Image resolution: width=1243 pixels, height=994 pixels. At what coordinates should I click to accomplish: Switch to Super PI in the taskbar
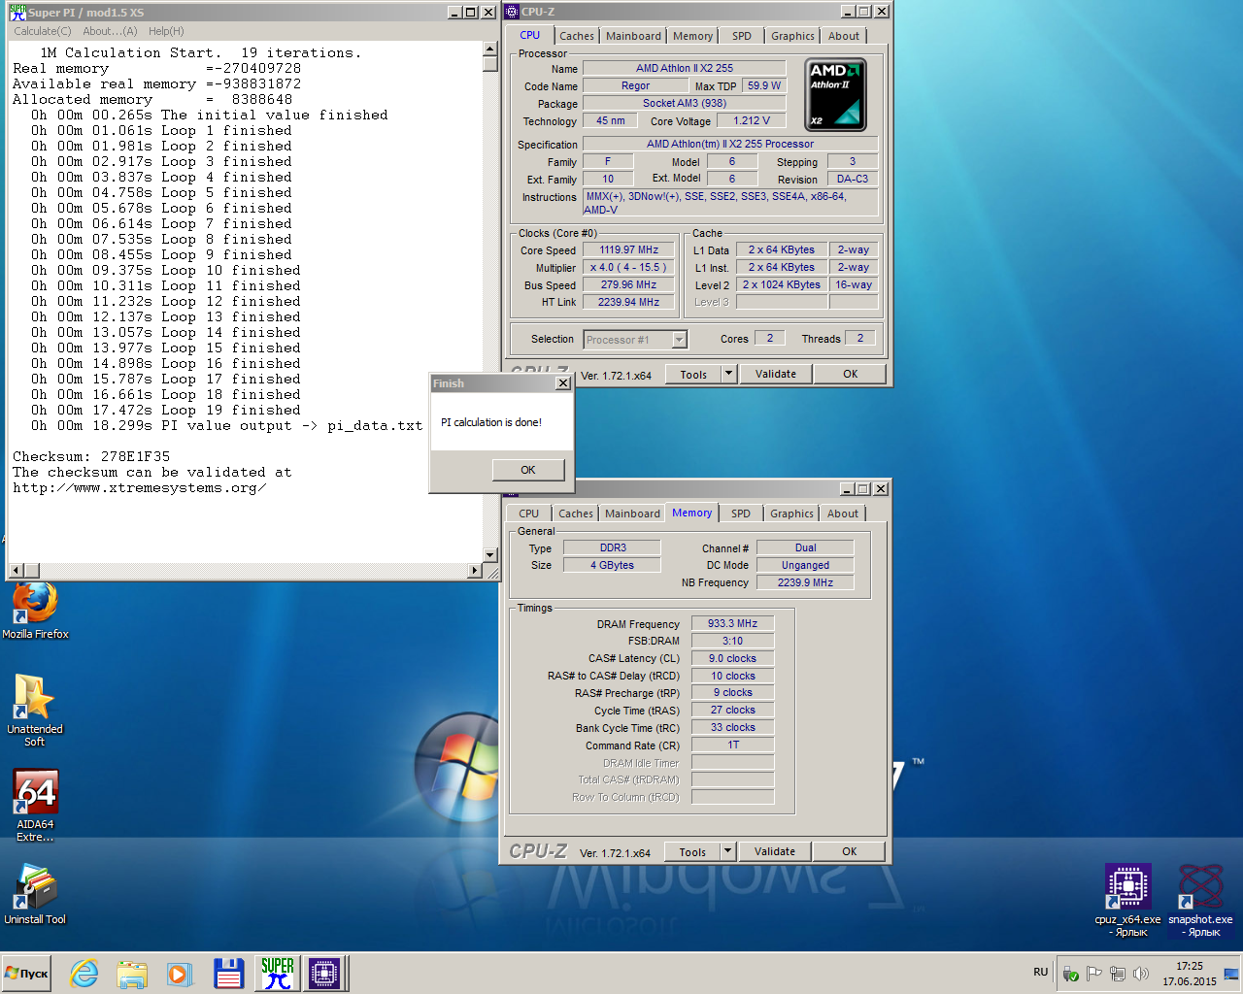click(x=278, y=974)
